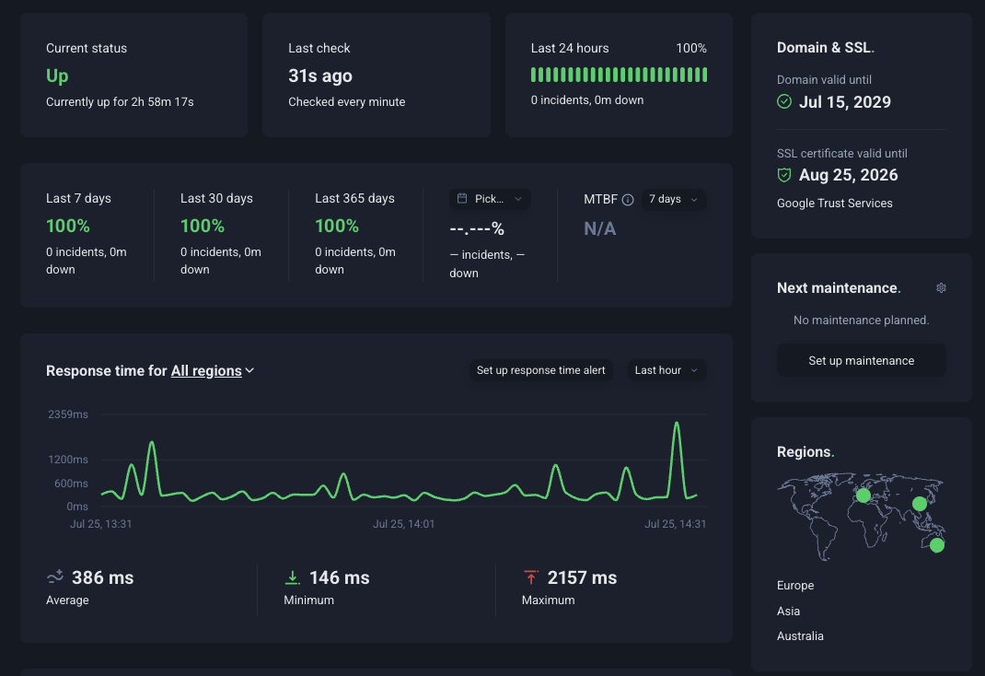Screen dimensions: 985x676
Task: Click the Australia region dot on map
Action: point(936,545)
